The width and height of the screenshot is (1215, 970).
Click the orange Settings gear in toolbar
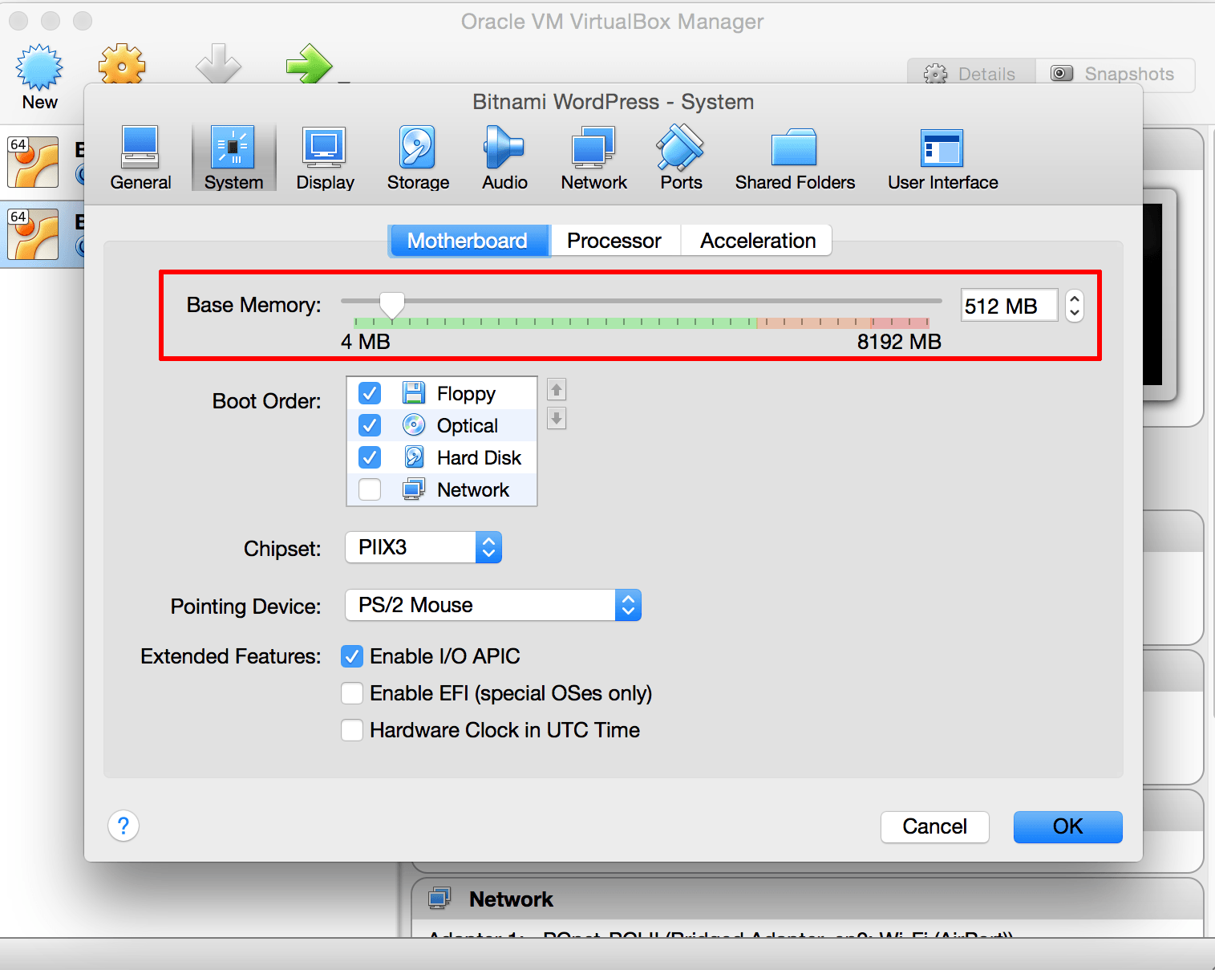122,64
